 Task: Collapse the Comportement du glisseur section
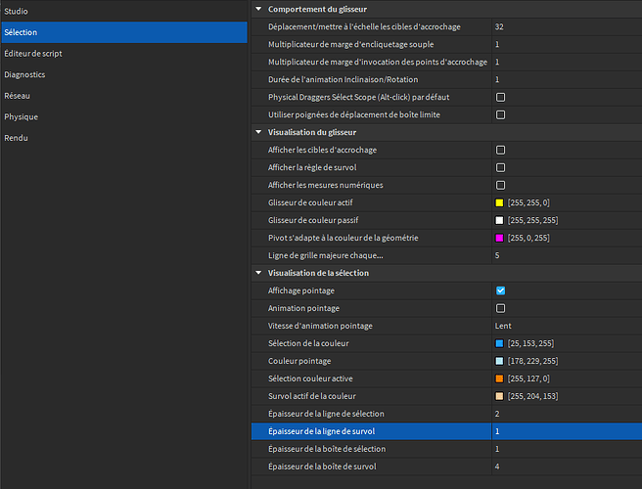point(258,10)
